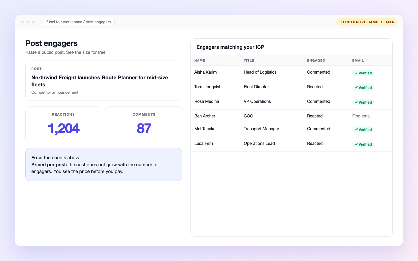Sort by EMAIL column header

(358, 60)
